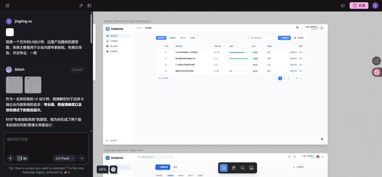Select the magnifier zoom tool
The width and height of the screenshot is (382, 177).
[x=243, y=168]
